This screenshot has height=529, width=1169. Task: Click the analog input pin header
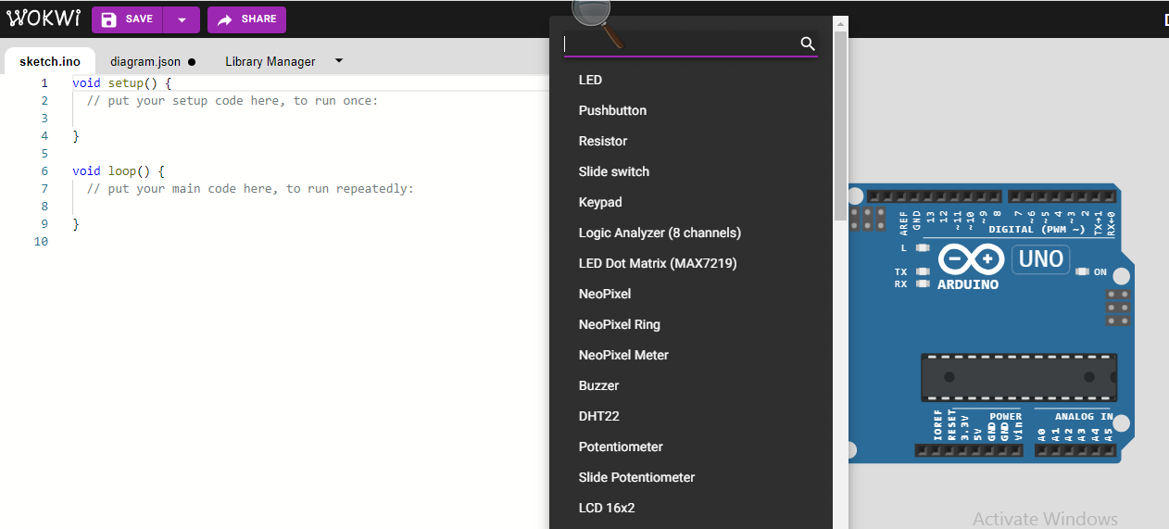1075,451
